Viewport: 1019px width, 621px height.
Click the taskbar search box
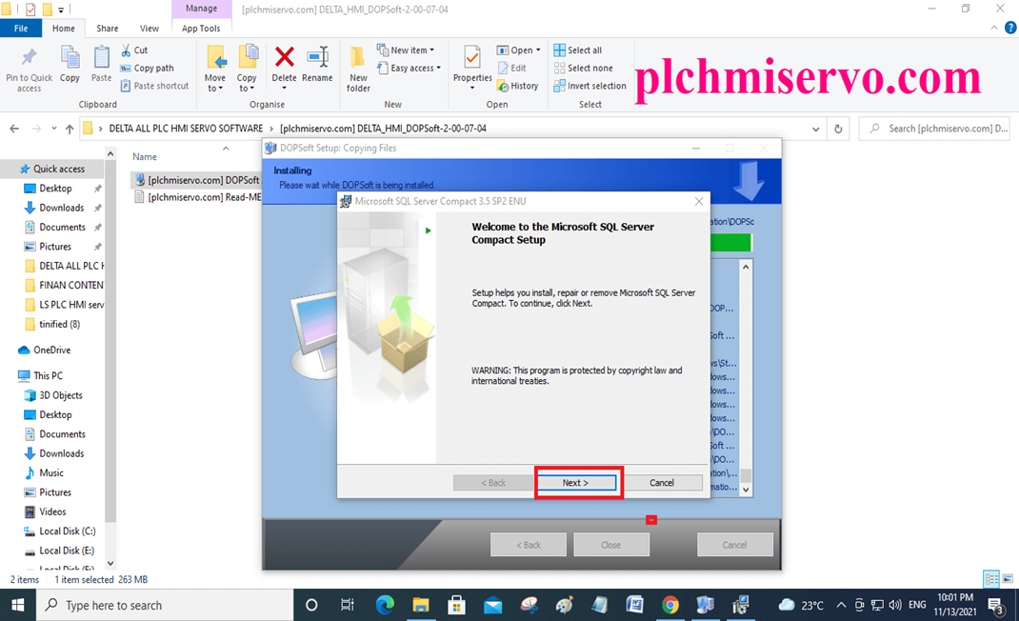point(165,606)
